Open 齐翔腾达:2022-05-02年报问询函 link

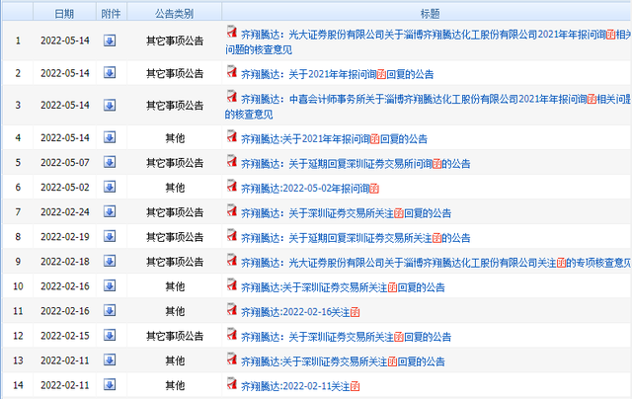click(310, 189)
